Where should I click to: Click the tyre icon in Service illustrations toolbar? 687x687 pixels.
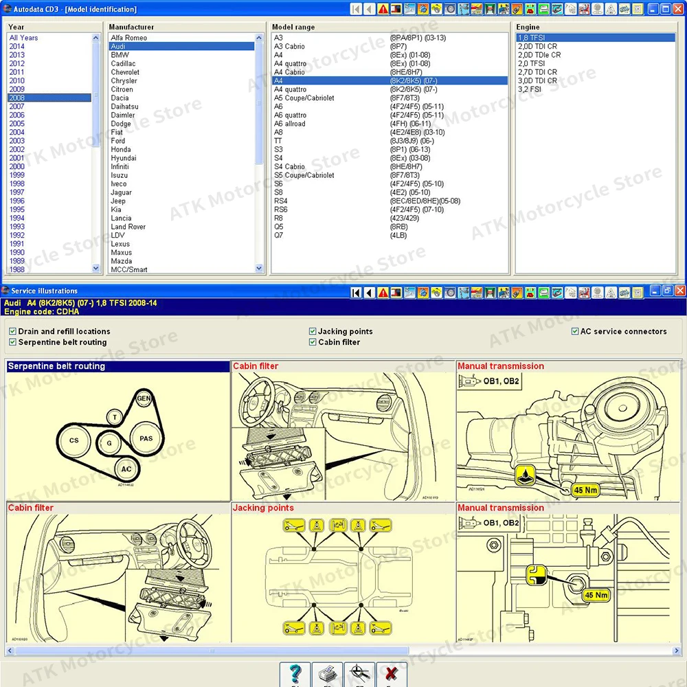[450, 292]
